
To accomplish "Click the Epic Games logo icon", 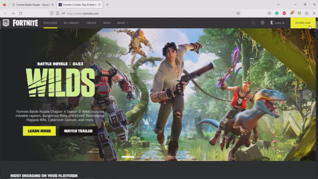I will pos(6,23).
